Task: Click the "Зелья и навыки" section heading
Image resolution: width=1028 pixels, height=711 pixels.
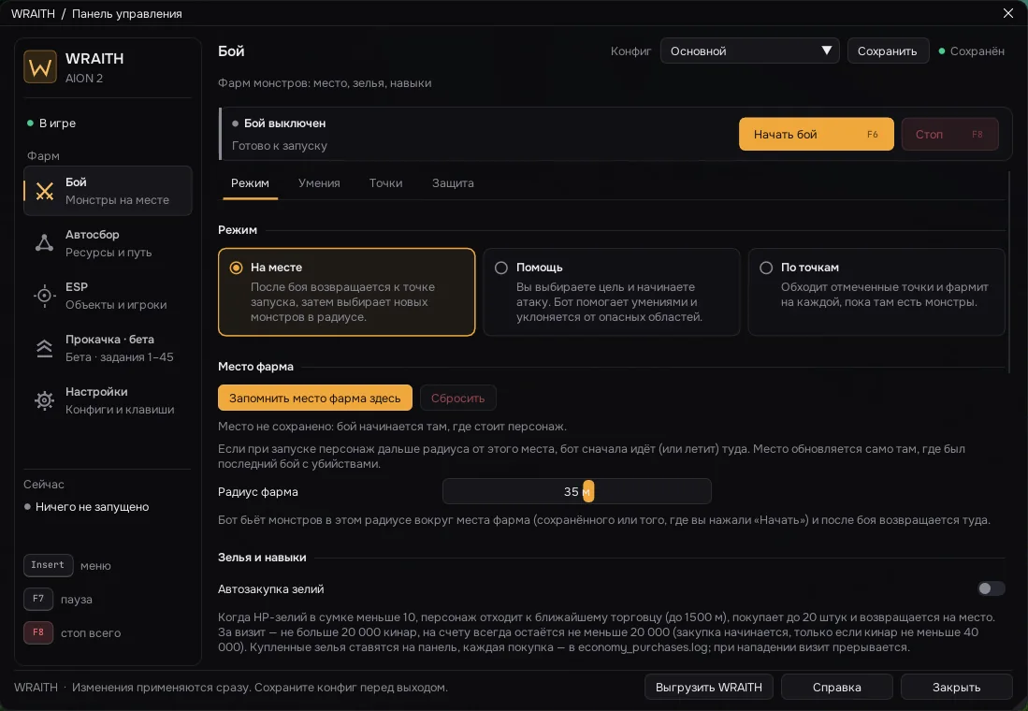Action: pyautogui.click(x=262, y=558)
